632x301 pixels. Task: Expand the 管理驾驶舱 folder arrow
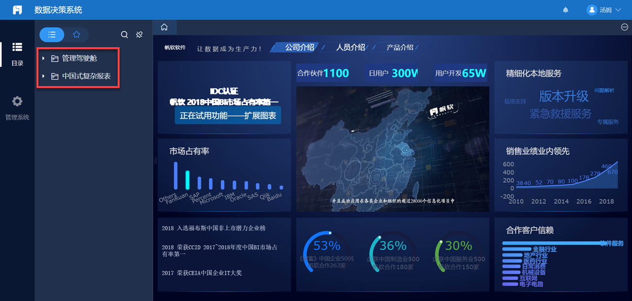coord(43,58)
